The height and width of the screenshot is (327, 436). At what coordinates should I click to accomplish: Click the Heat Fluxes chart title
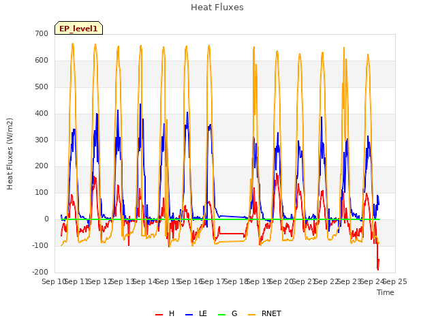217,7
